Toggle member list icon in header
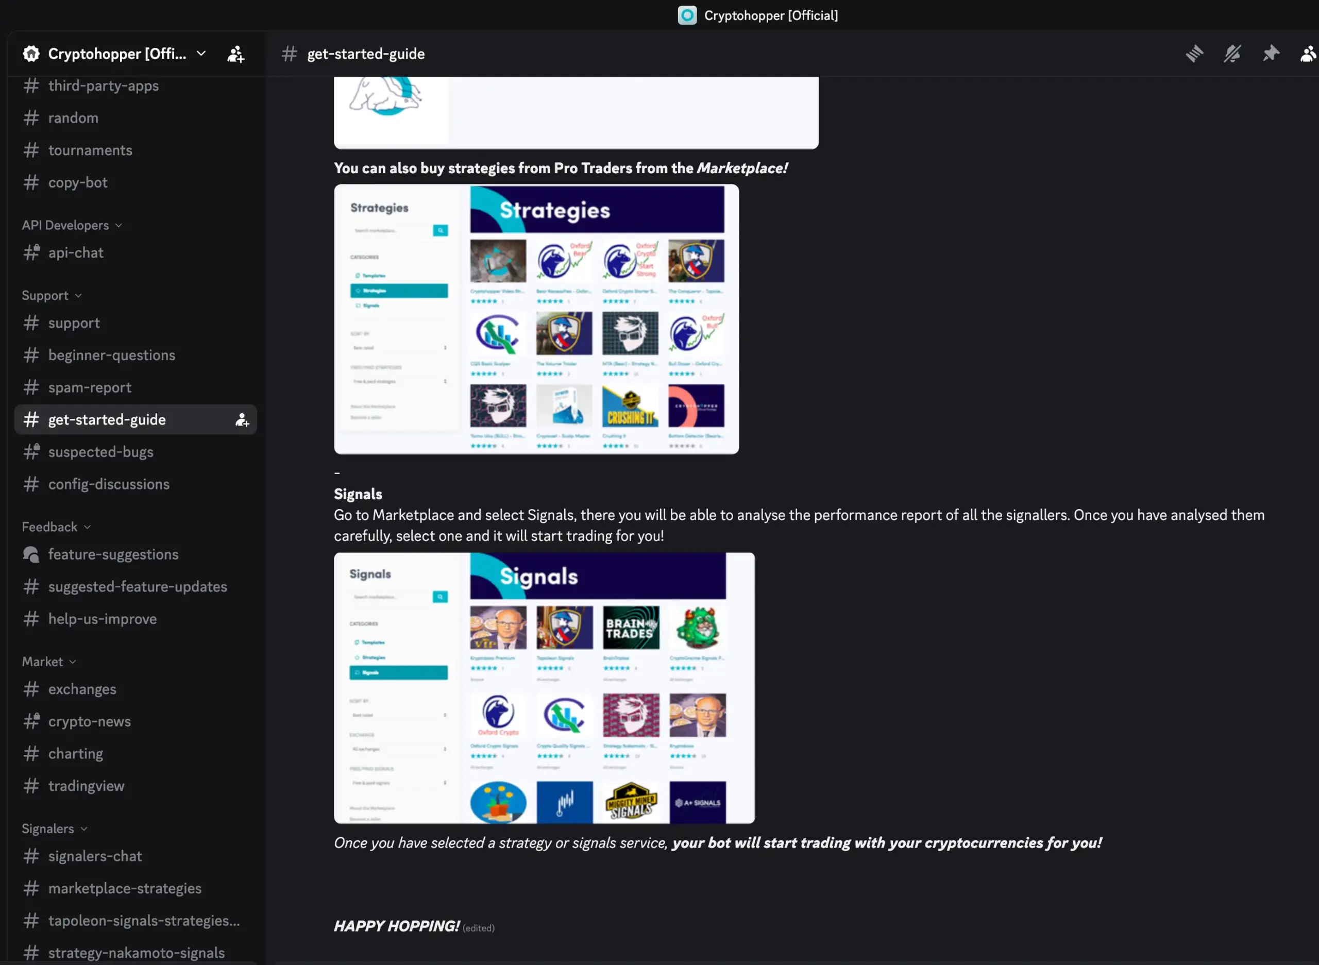The width and height of the screenshot is (1319, 965). pyautogui.click(x=1308, y=54)
